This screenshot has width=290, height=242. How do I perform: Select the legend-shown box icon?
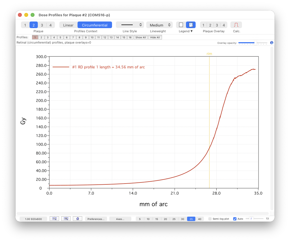(191, 25)
